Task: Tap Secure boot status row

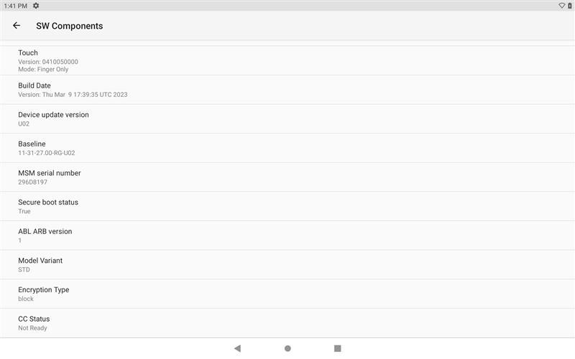Action: pos(287,207)
